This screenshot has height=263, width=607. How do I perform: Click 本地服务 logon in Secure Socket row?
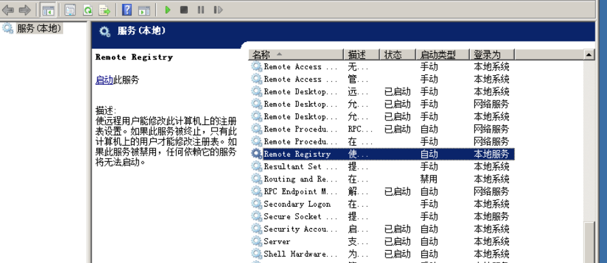[x=491, y=216]
